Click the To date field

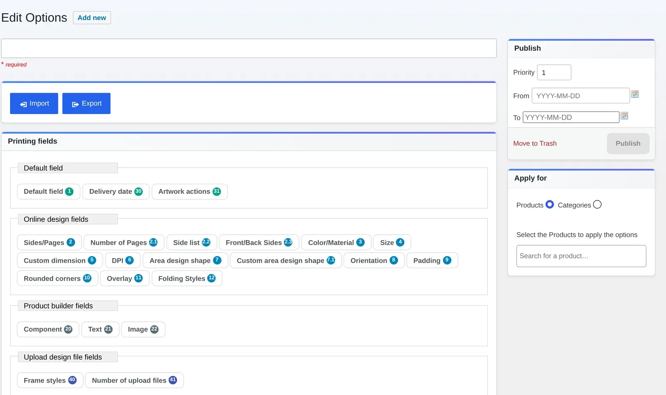pos(571,117)
